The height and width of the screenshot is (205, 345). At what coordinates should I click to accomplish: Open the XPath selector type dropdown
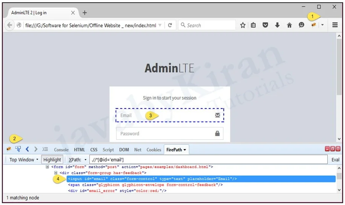78,160
